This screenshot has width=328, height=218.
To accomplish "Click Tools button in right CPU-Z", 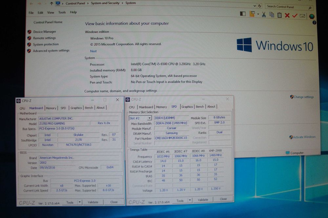I will [x=180, y=201].
